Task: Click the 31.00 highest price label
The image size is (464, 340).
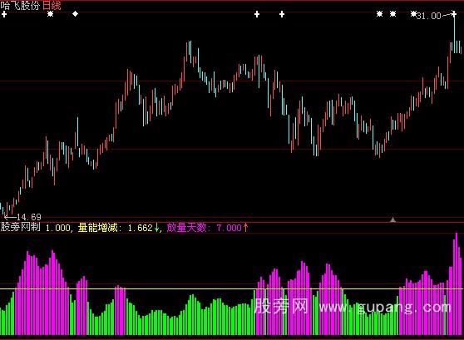Action: tap(428, 16)
